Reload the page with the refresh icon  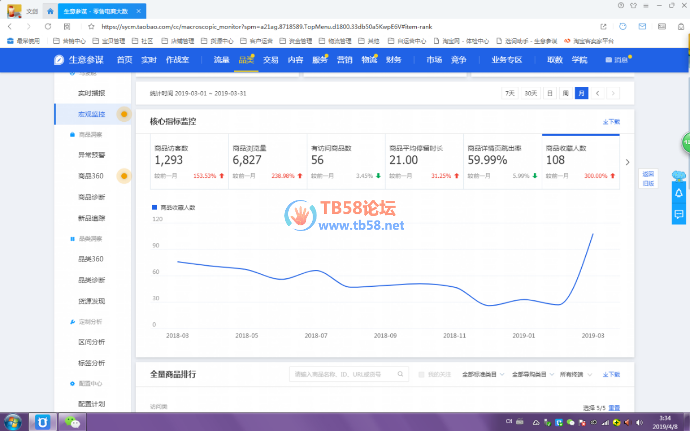pos(48,26)
